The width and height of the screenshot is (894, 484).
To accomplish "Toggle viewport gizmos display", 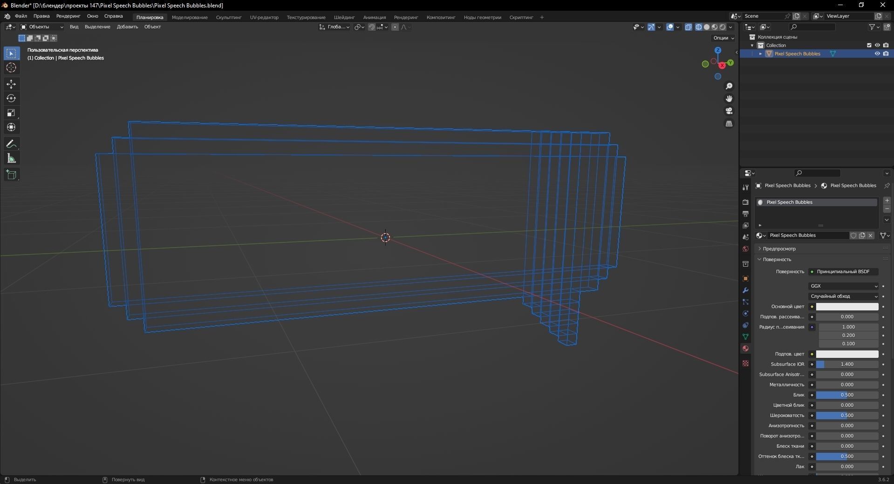I will coord(651,27).
